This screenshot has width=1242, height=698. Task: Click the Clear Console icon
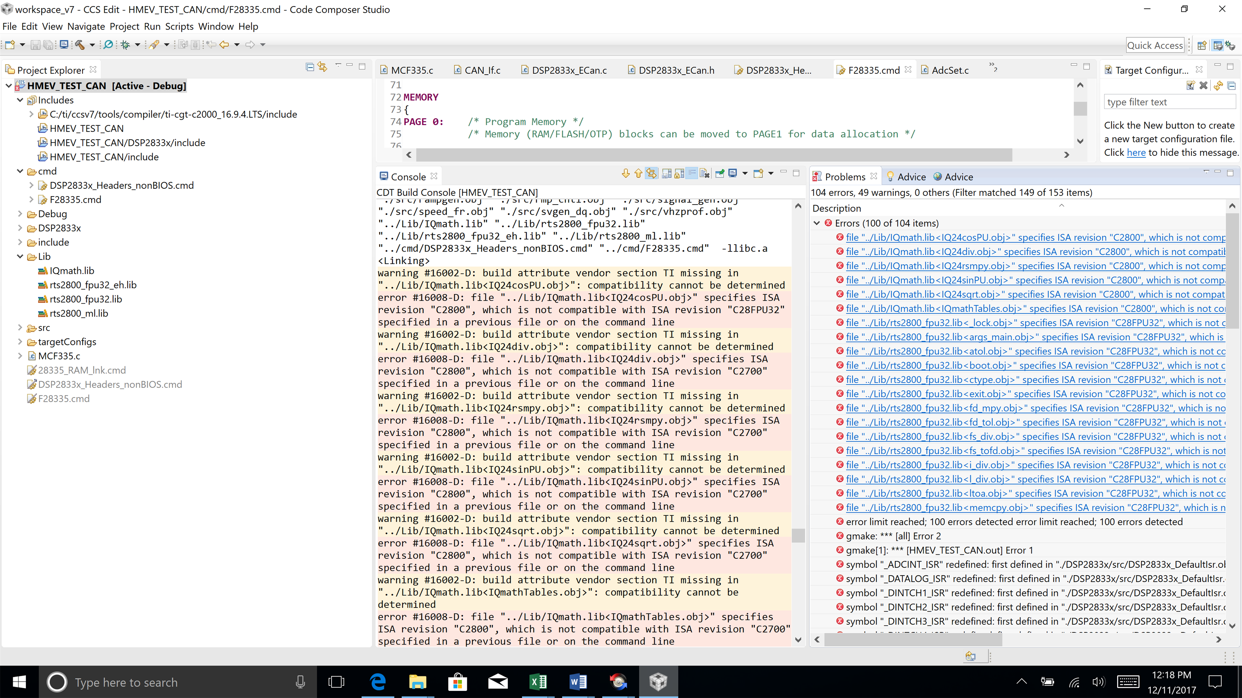point(705,174)
